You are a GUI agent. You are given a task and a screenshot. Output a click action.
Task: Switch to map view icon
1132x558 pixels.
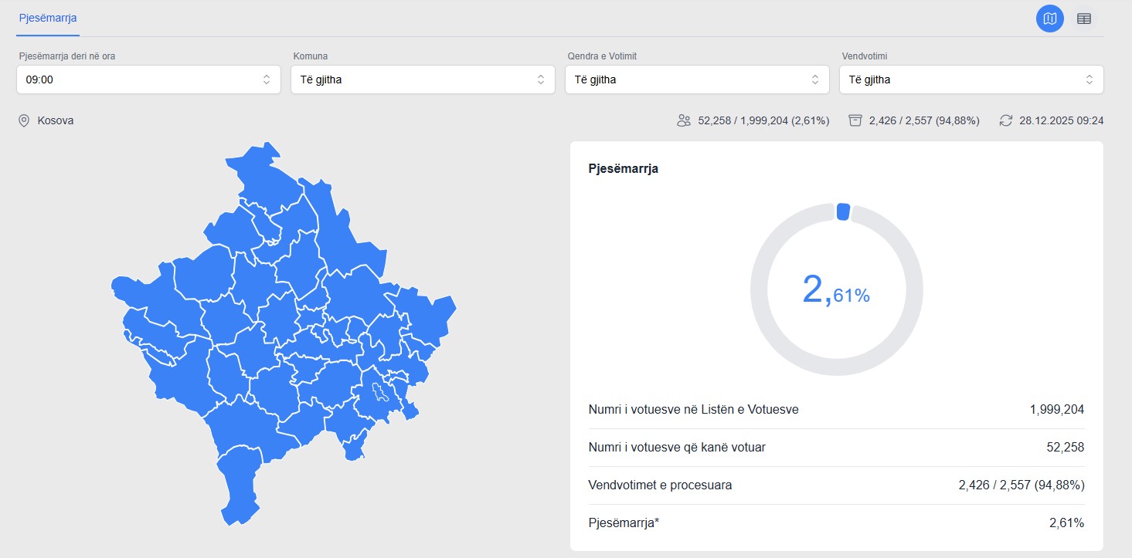(x=1049, y=19)
